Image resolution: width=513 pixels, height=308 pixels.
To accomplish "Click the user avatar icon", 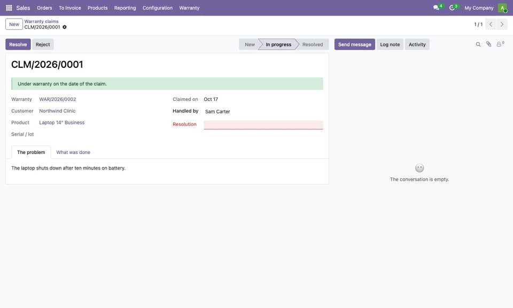I will click(502, 8).
